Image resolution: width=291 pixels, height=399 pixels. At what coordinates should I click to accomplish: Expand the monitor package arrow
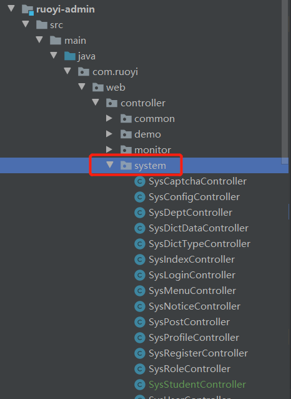click(109, 149)
